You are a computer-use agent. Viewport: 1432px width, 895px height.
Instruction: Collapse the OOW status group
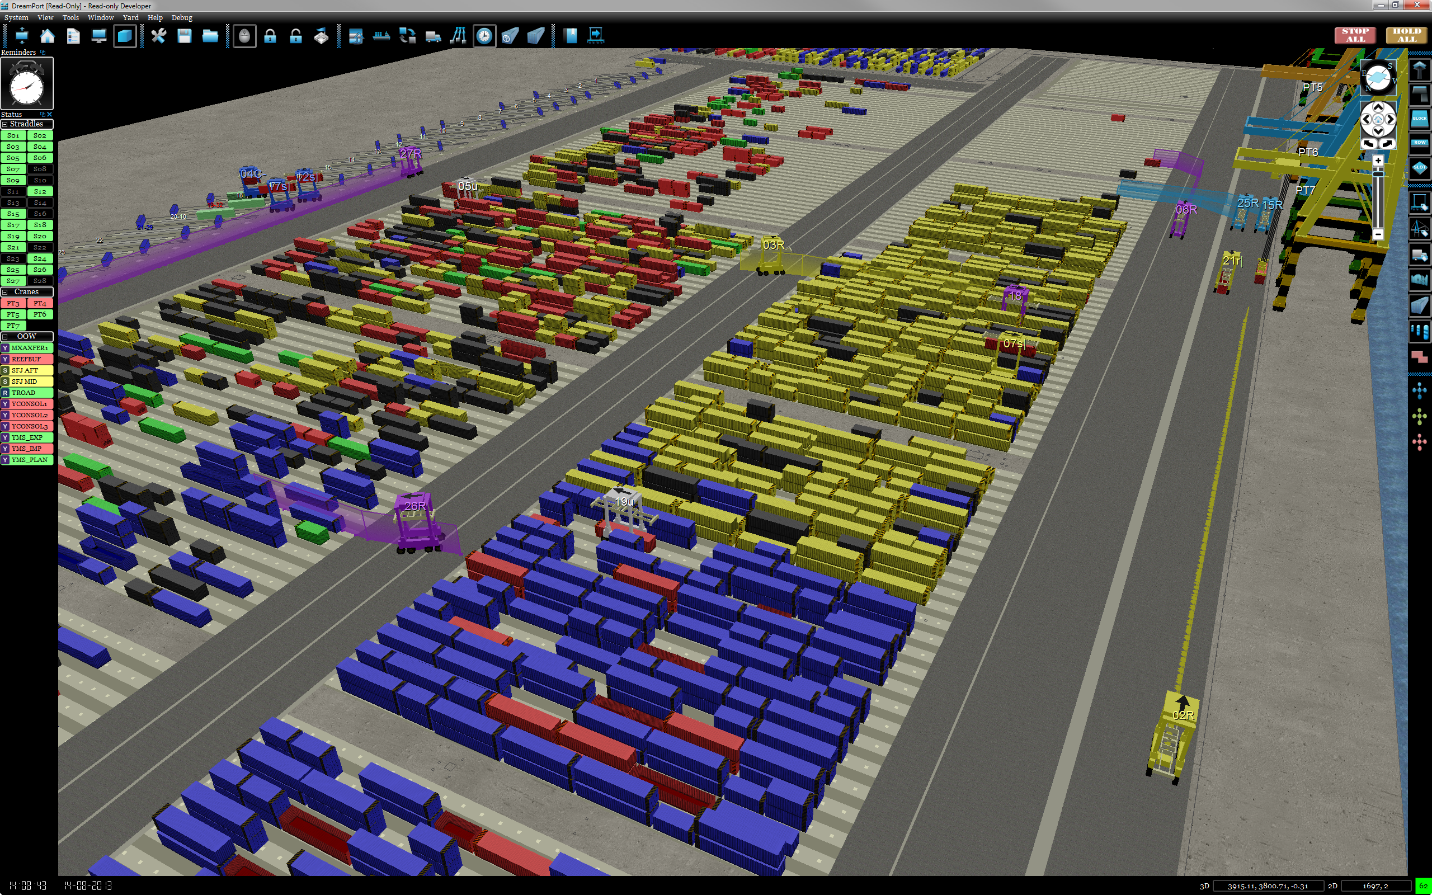click(4, 336)
